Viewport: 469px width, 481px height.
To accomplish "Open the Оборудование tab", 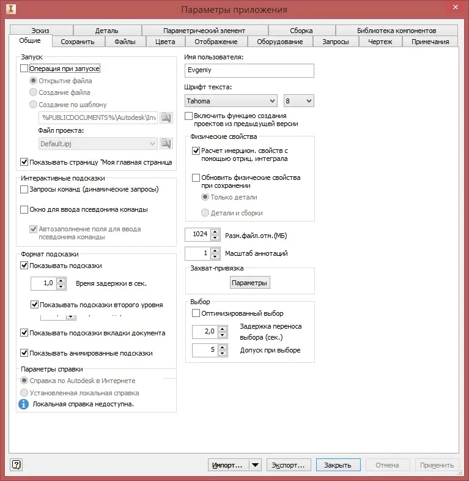I will 280,42.
